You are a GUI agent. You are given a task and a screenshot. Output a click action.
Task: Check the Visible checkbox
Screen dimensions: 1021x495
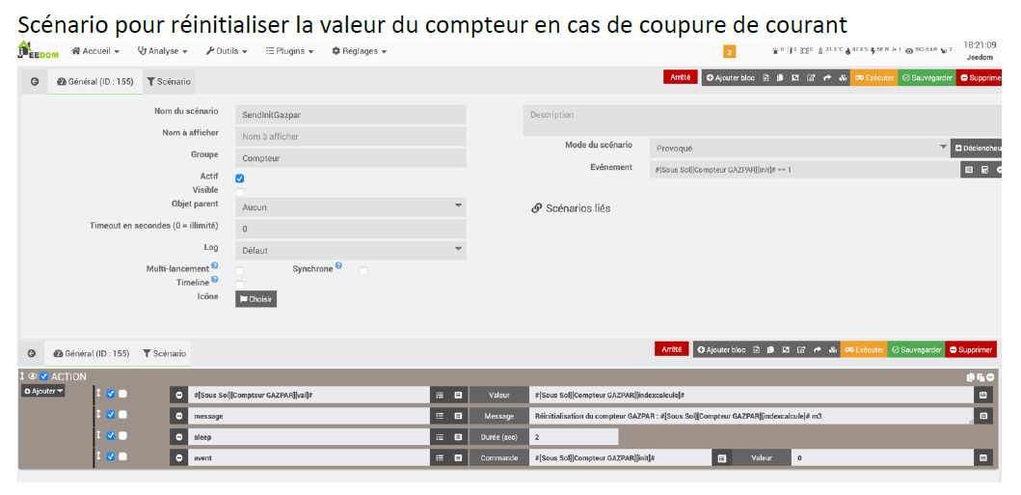(x=240, y=191)
